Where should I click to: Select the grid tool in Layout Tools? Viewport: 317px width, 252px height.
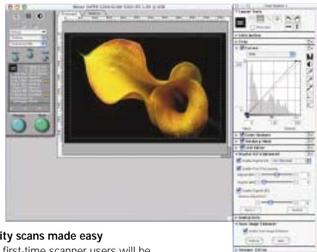[260, 19]
